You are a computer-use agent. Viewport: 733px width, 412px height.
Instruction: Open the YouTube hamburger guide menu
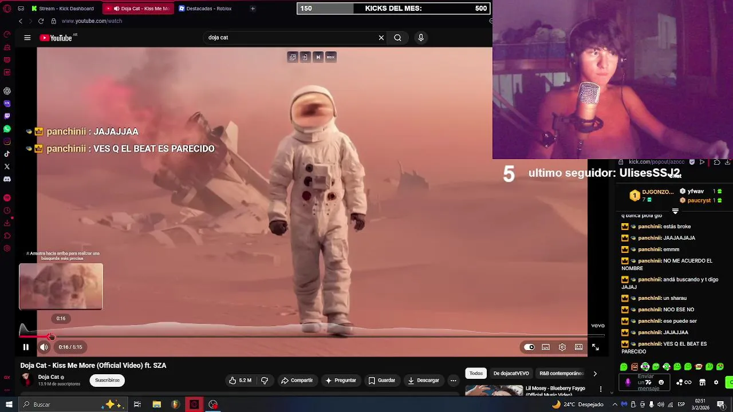[x=27, y=38]
